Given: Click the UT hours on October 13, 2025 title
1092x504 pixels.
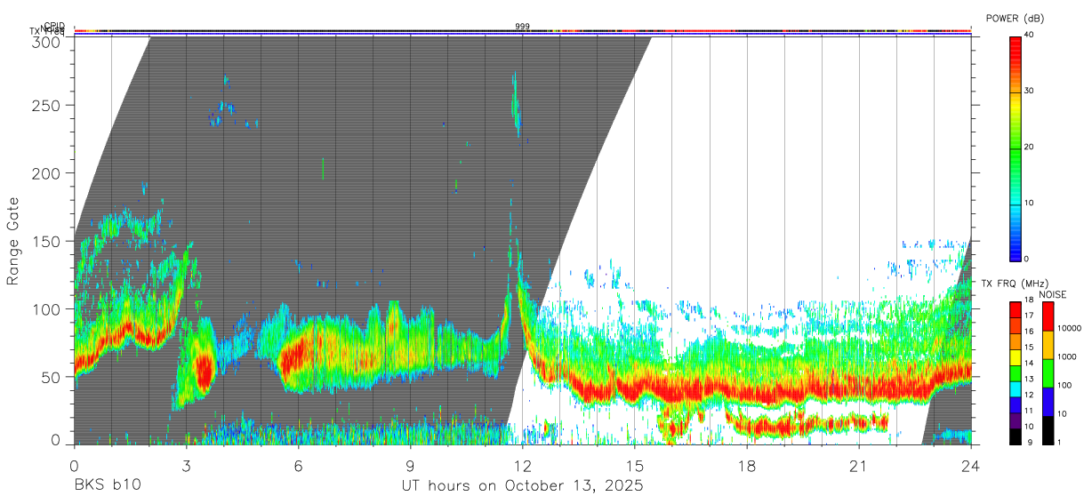Looking at the screenshot, I should (522, 486).
